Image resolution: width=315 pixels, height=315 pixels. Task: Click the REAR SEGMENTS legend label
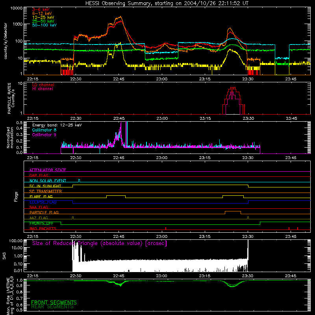52,307
